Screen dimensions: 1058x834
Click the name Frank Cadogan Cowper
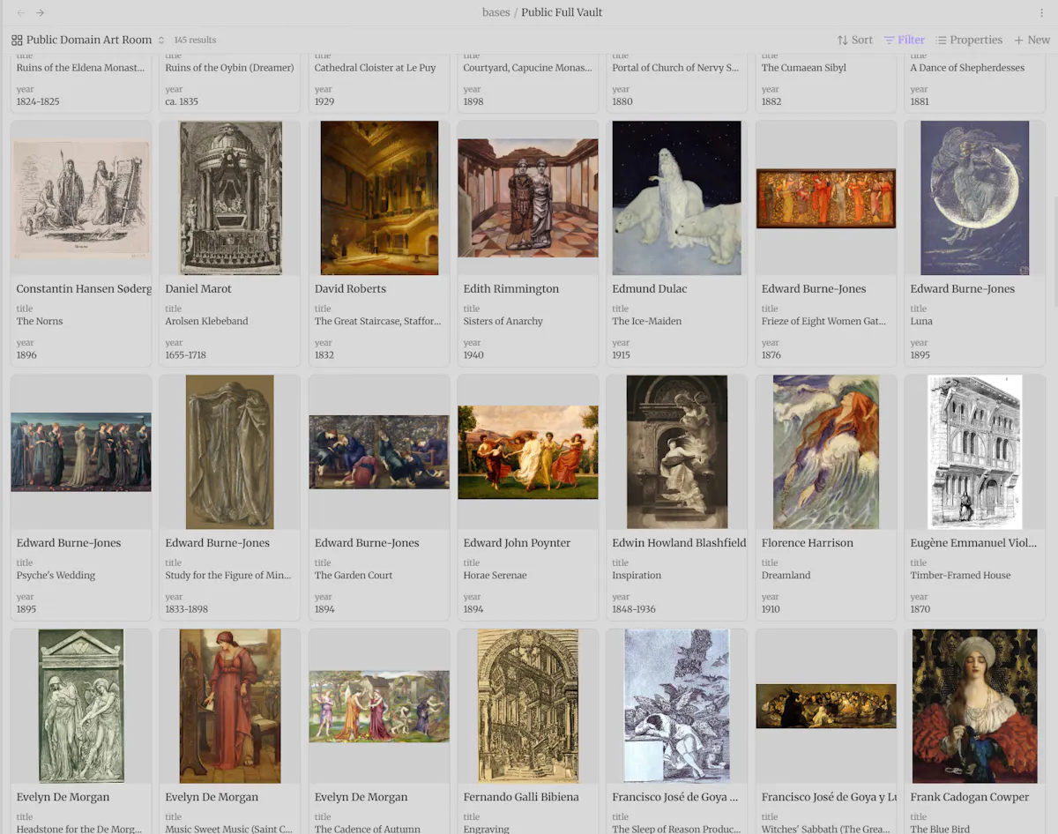[970, 797]
